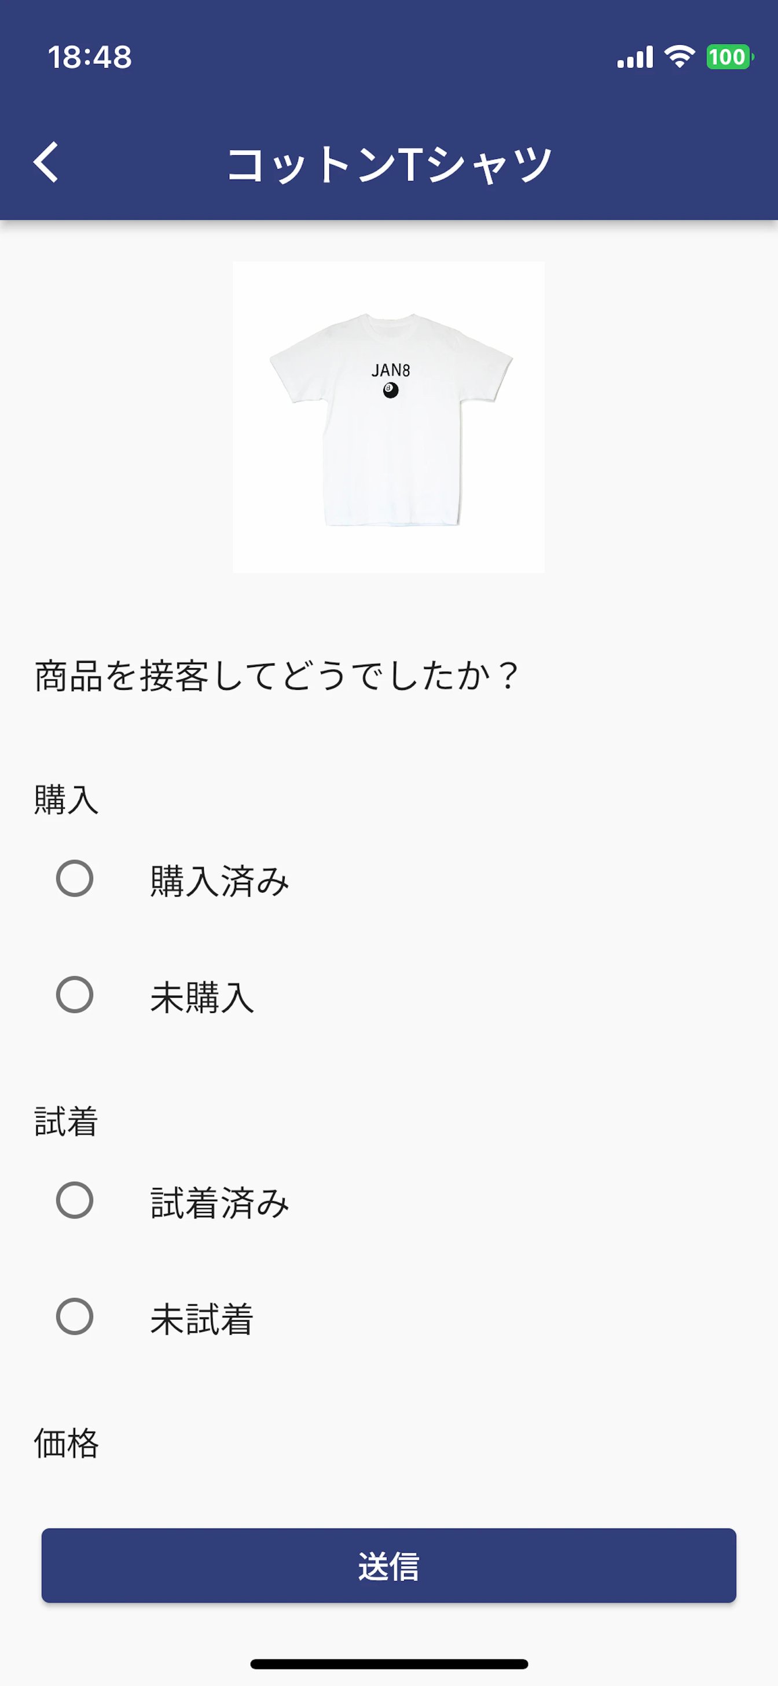Tap the 未試着 option label text
This screenshot has height=1686, width=778.
click(x=202, y=1319)
